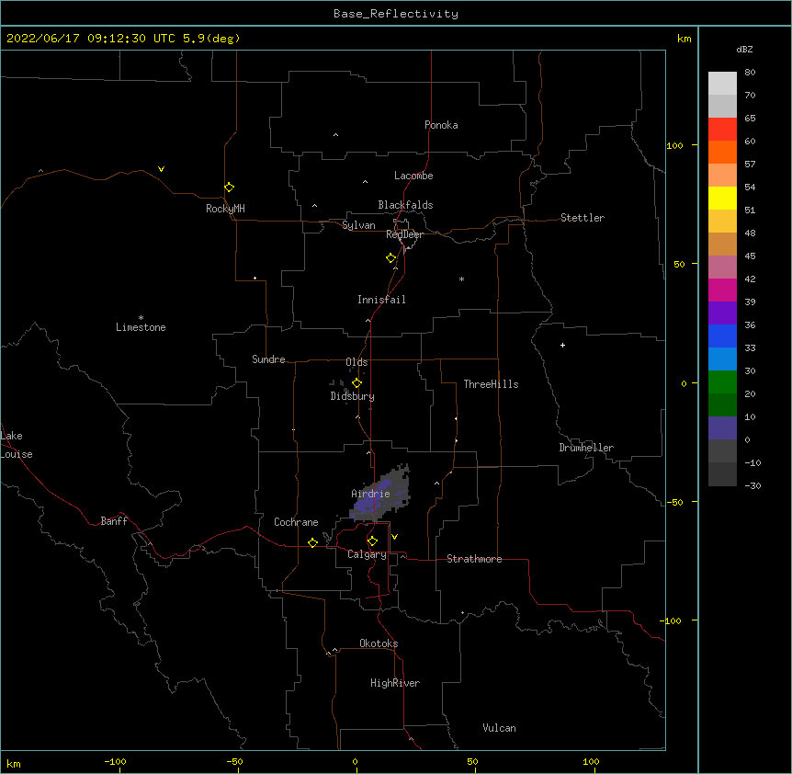792x774 pixels.
Task: Click the dBZ legend heading
Action: (744, 50)
